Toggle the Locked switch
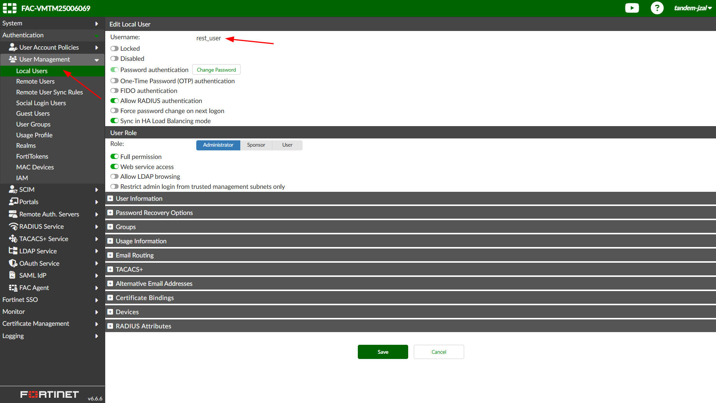 (x=115, y=49)
